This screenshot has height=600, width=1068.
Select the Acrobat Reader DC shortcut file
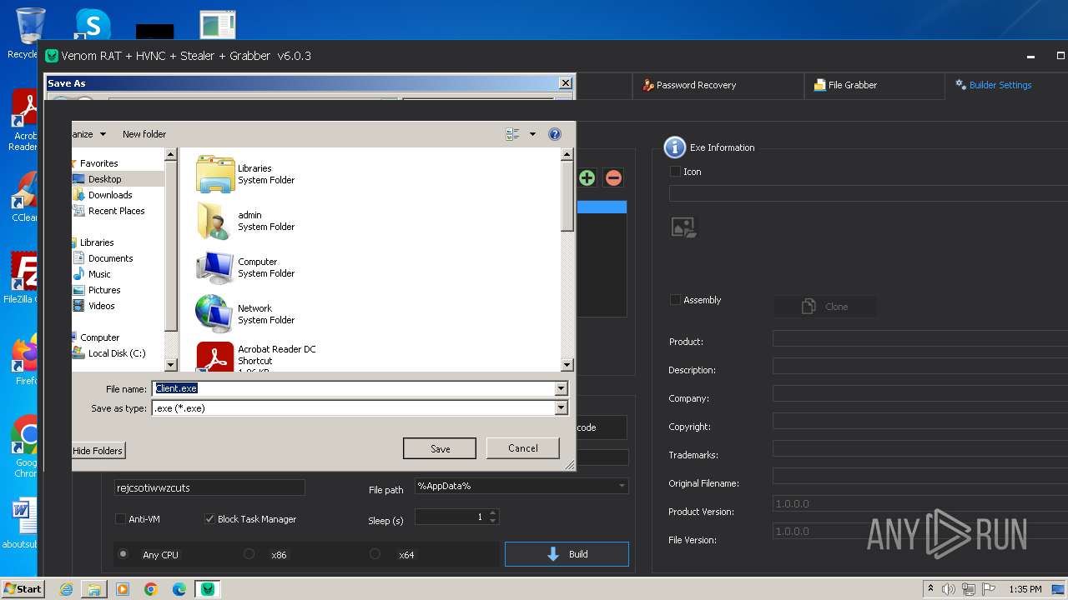point(257,357)
